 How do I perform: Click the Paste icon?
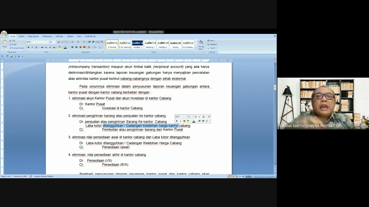click(5, 42)
